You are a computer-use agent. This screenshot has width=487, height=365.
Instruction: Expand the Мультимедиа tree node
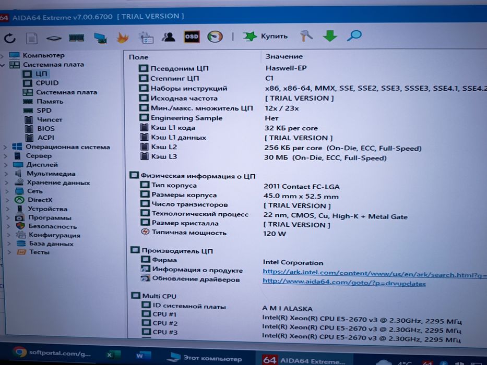pyautogui.click(x=6, y=174)
